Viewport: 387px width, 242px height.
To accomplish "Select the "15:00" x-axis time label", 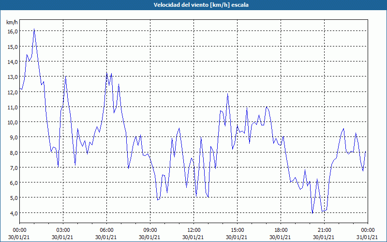I will coord(237,230).
